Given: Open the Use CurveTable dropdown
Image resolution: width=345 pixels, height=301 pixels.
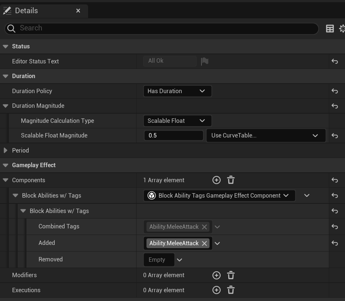Looking at the screenshot, I should tap(266, 135).
